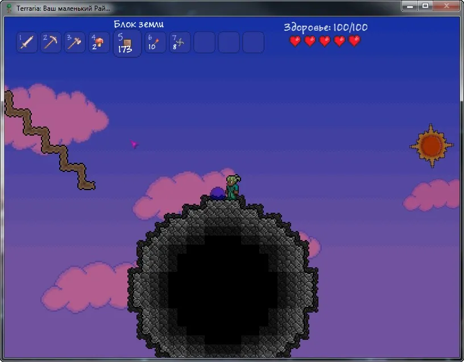Click the empty hotbar slot next to the shuriken
Screen dimensions: 464x362
[x=205, y=42]
